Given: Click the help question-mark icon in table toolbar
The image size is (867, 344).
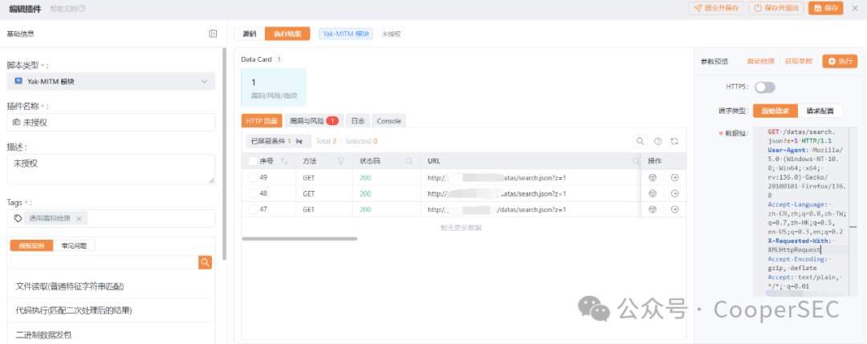Looking at the screenshot, I should click(658, 141).
